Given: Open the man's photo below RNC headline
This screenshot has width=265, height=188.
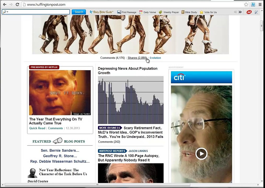Looking at the screenshot, I should coord(131,173).
